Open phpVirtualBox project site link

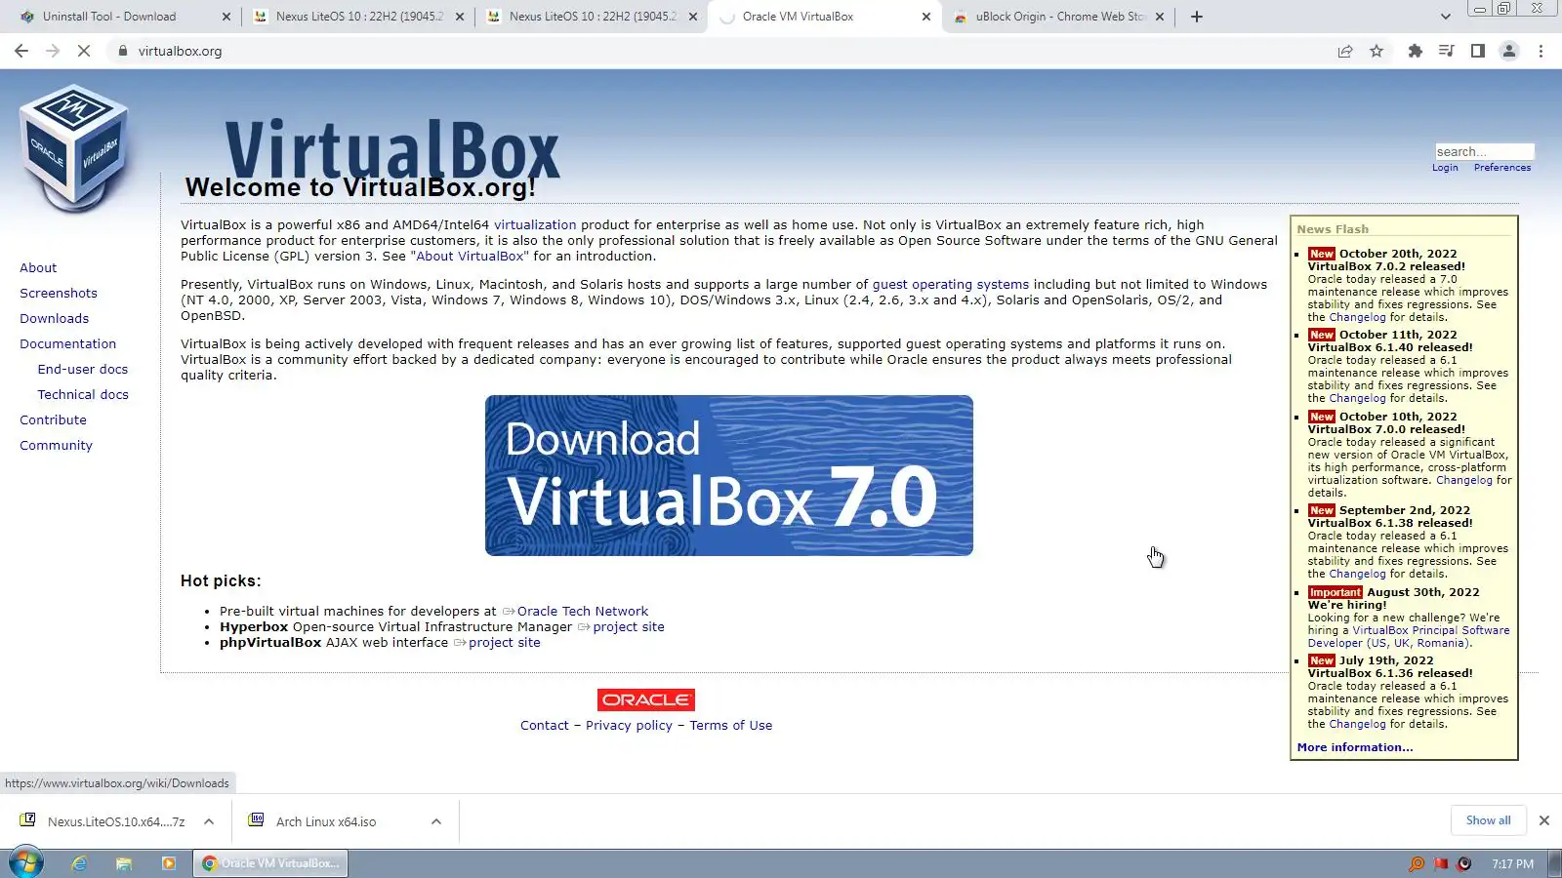click(504, 642)
